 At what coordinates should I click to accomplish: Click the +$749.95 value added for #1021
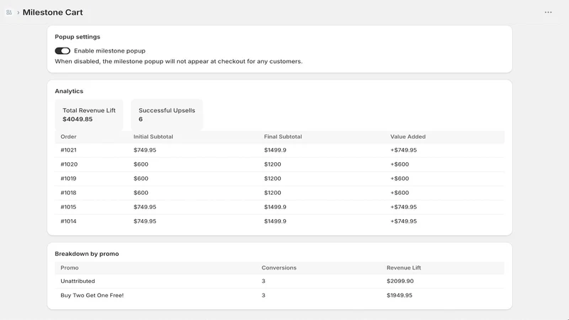pyautogui.click(x=403, y=150)
